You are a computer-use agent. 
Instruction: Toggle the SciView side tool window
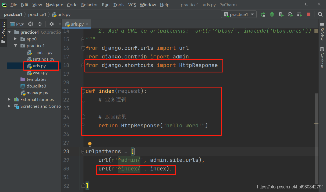[x=322, y=32]
